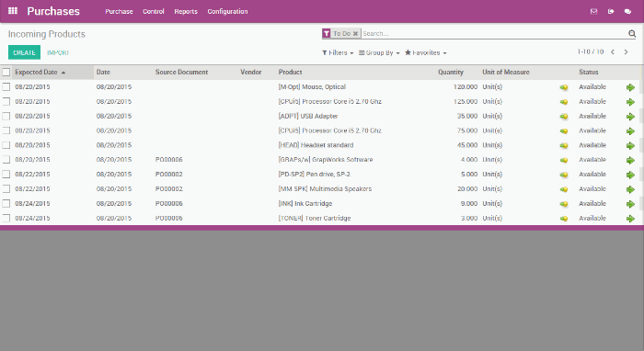Click the Purchases app title
The height and width of the screenshot is (351, 644).
pos(53,11)
